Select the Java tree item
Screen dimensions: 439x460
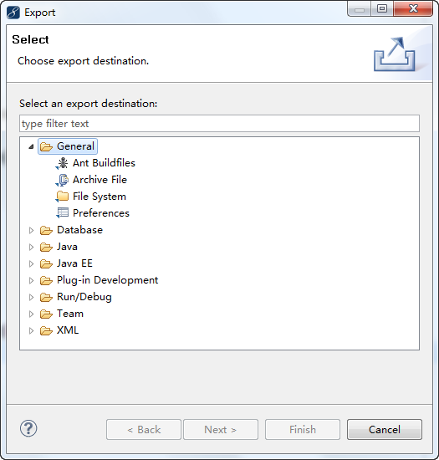[67, 247]
